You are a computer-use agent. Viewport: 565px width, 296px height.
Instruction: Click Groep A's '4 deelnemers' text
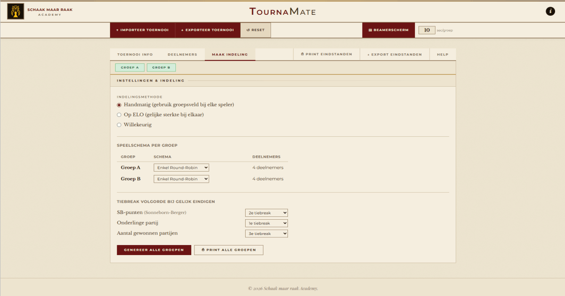coord(268,168)
